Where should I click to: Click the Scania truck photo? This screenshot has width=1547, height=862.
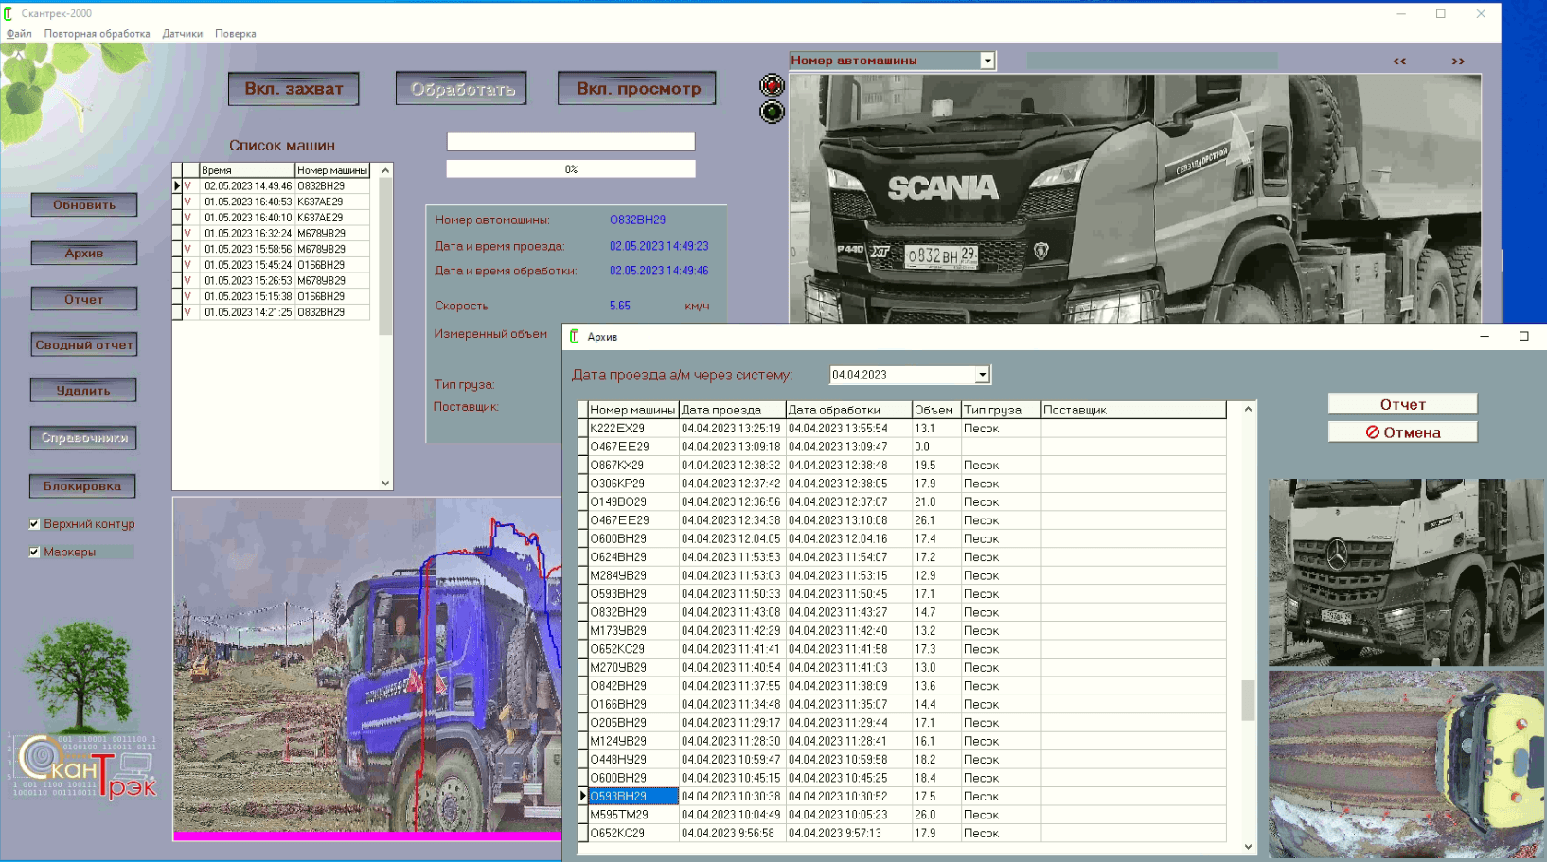(x=1135, y=200)
